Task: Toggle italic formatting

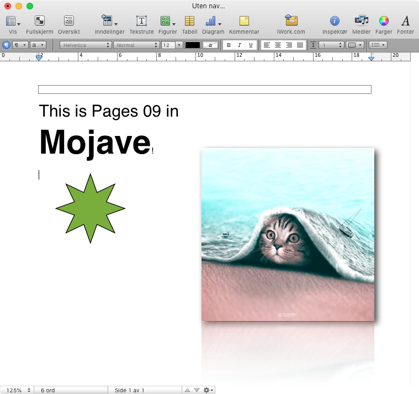Action: [240, 45]
